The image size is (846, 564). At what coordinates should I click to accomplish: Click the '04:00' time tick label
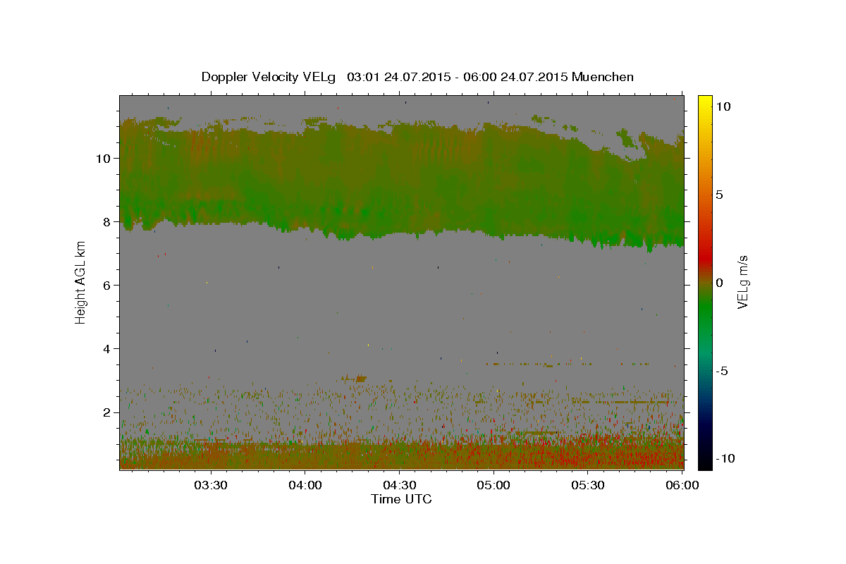click(x=305, y=485)
